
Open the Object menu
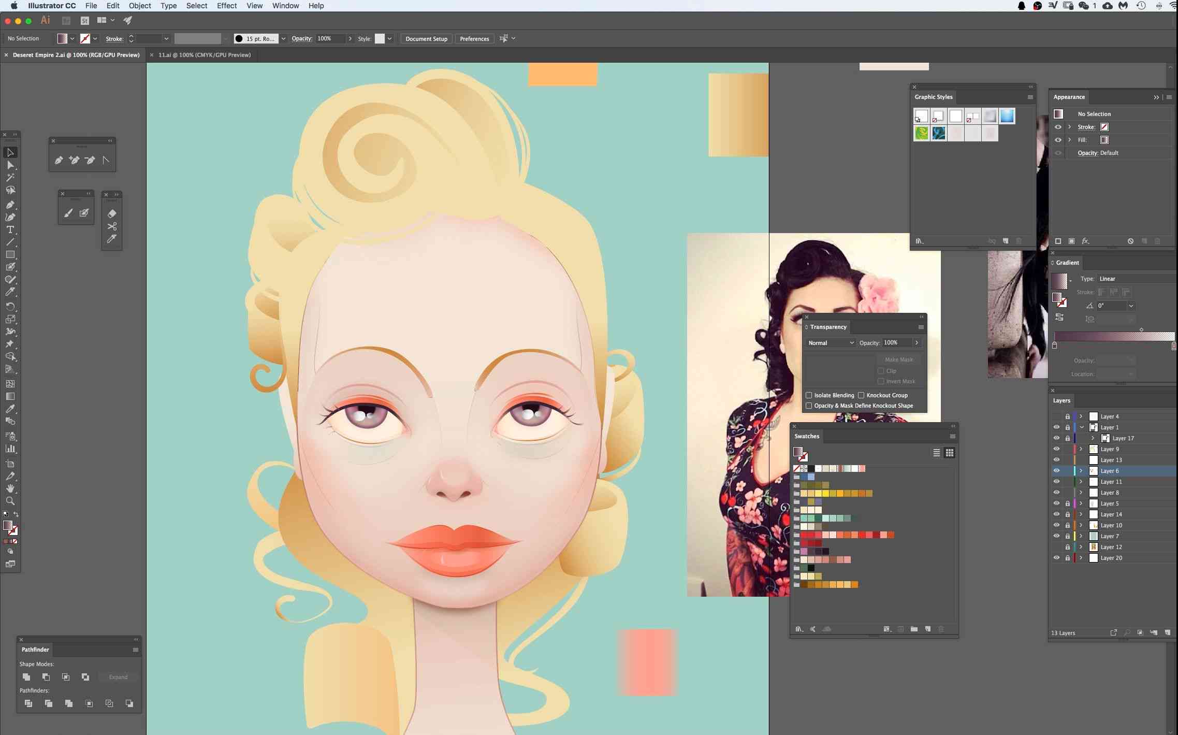pyautogui.click(x=140, y=6)
